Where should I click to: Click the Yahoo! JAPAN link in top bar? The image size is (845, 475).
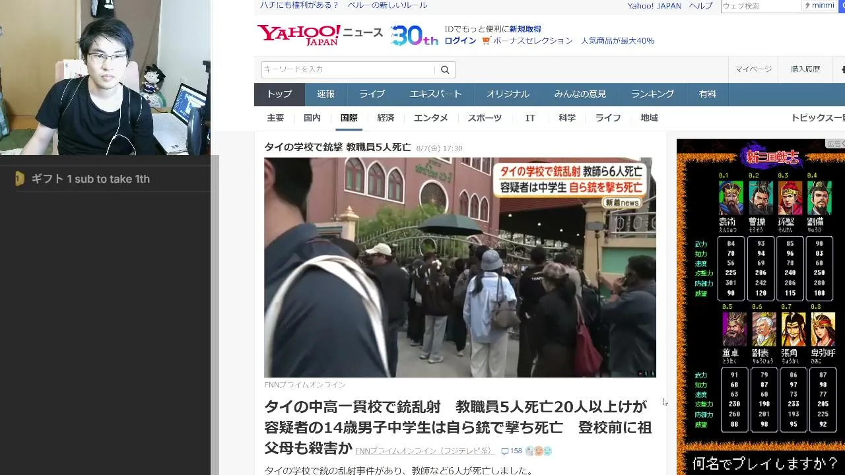[654, 6]
